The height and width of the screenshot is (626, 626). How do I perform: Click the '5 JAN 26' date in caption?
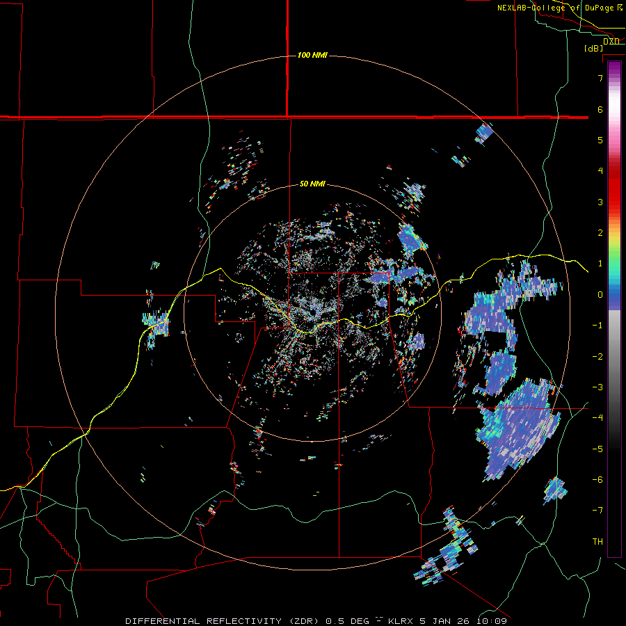coord(444,621)
